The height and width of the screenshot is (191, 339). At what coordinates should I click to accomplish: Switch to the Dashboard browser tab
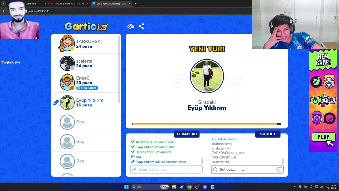point(30,4)
